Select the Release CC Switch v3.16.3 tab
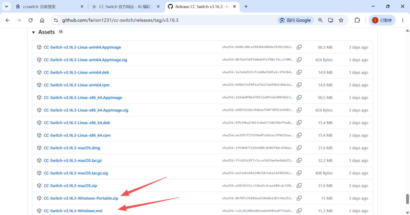 tap(202, 6)
